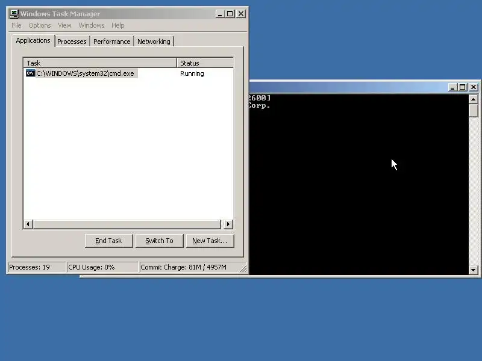Open the File menu
This screenshot has width=482, height=361.
point(16,25)
